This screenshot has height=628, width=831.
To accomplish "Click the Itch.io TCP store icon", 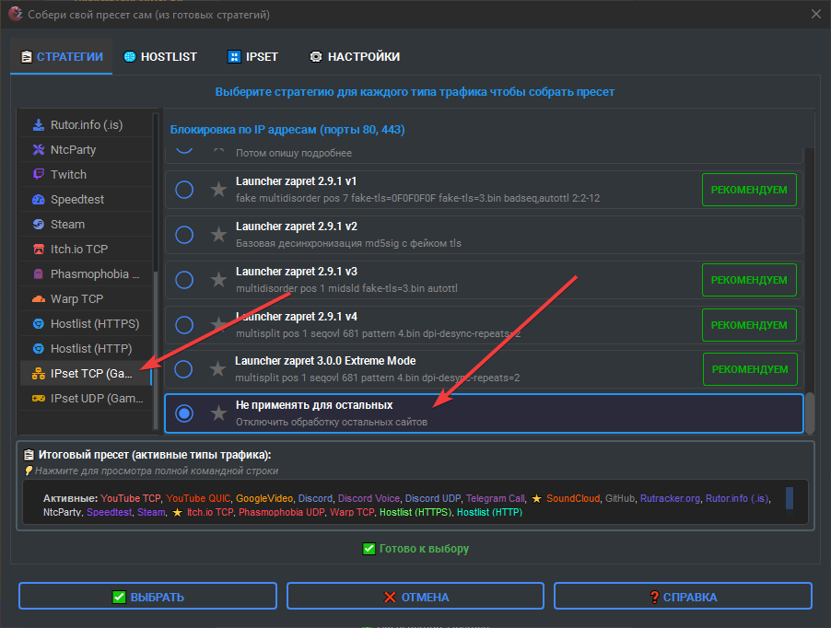I will [x=39, y=249].
